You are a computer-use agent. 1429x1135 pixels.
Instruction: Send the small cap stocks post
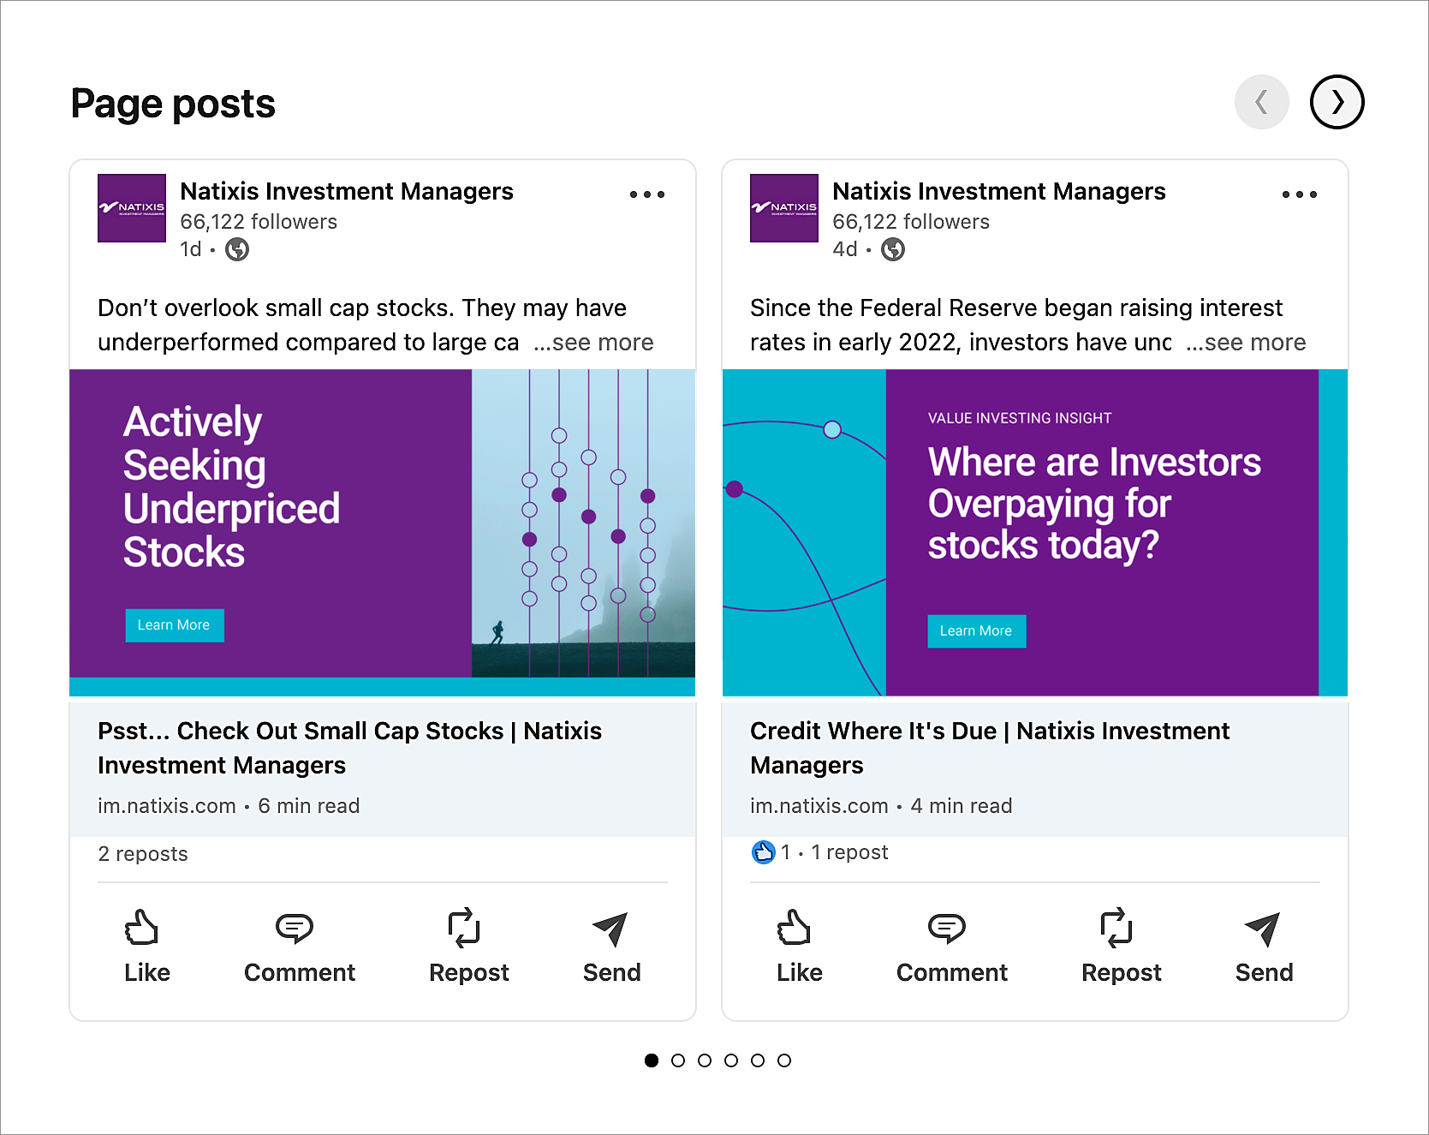pyautogui.click(x=611, y=947)
